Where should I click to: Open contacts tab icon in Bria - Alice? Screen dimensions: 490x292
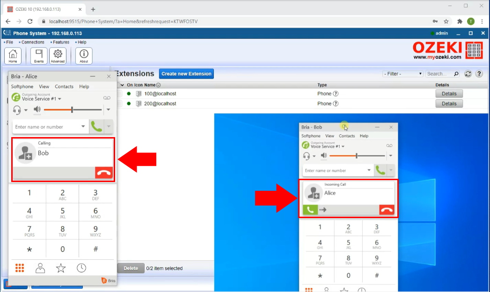click(x=40, y=268)
